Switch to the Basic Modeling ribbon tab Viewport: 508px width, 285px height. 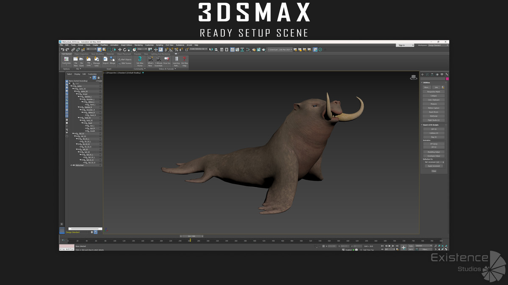pyautogui.click(x=97, y=54)
